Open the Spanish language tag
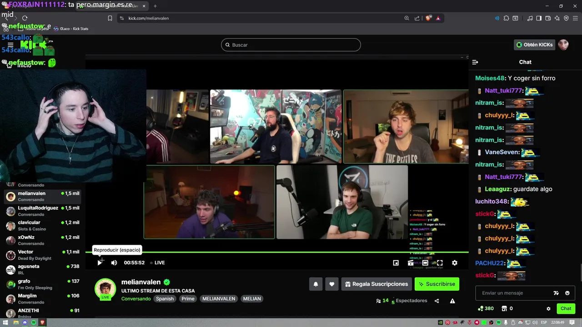The height and width of the screenshot is (327, 582). (x=165, y=299)
